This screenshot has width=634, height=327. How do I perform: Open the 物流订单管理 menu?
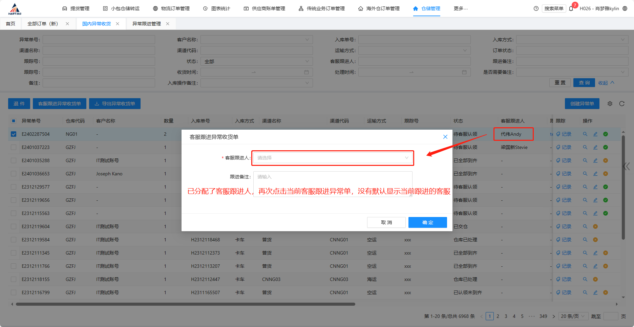[171, 8]
